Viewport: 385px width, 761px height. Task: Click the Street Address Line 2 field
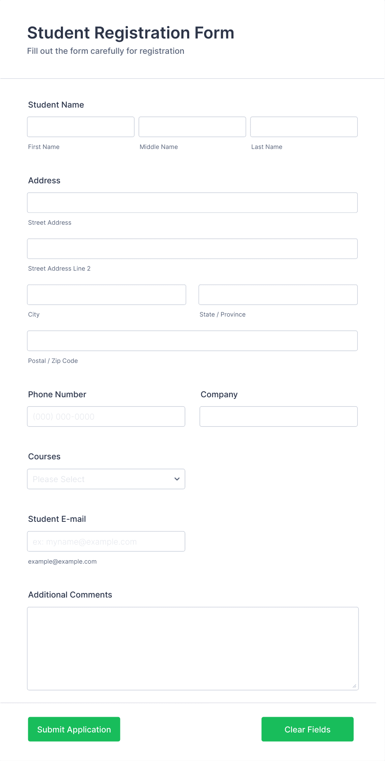click(x=192, y=249)
